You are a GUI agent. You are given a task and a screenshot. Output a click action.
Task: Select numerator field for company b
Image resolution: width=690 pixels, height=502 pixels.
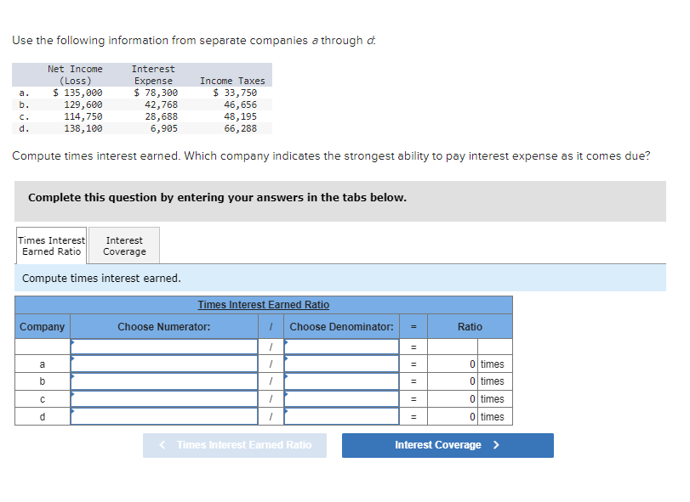pyautogui.click(x=164, y=381)
